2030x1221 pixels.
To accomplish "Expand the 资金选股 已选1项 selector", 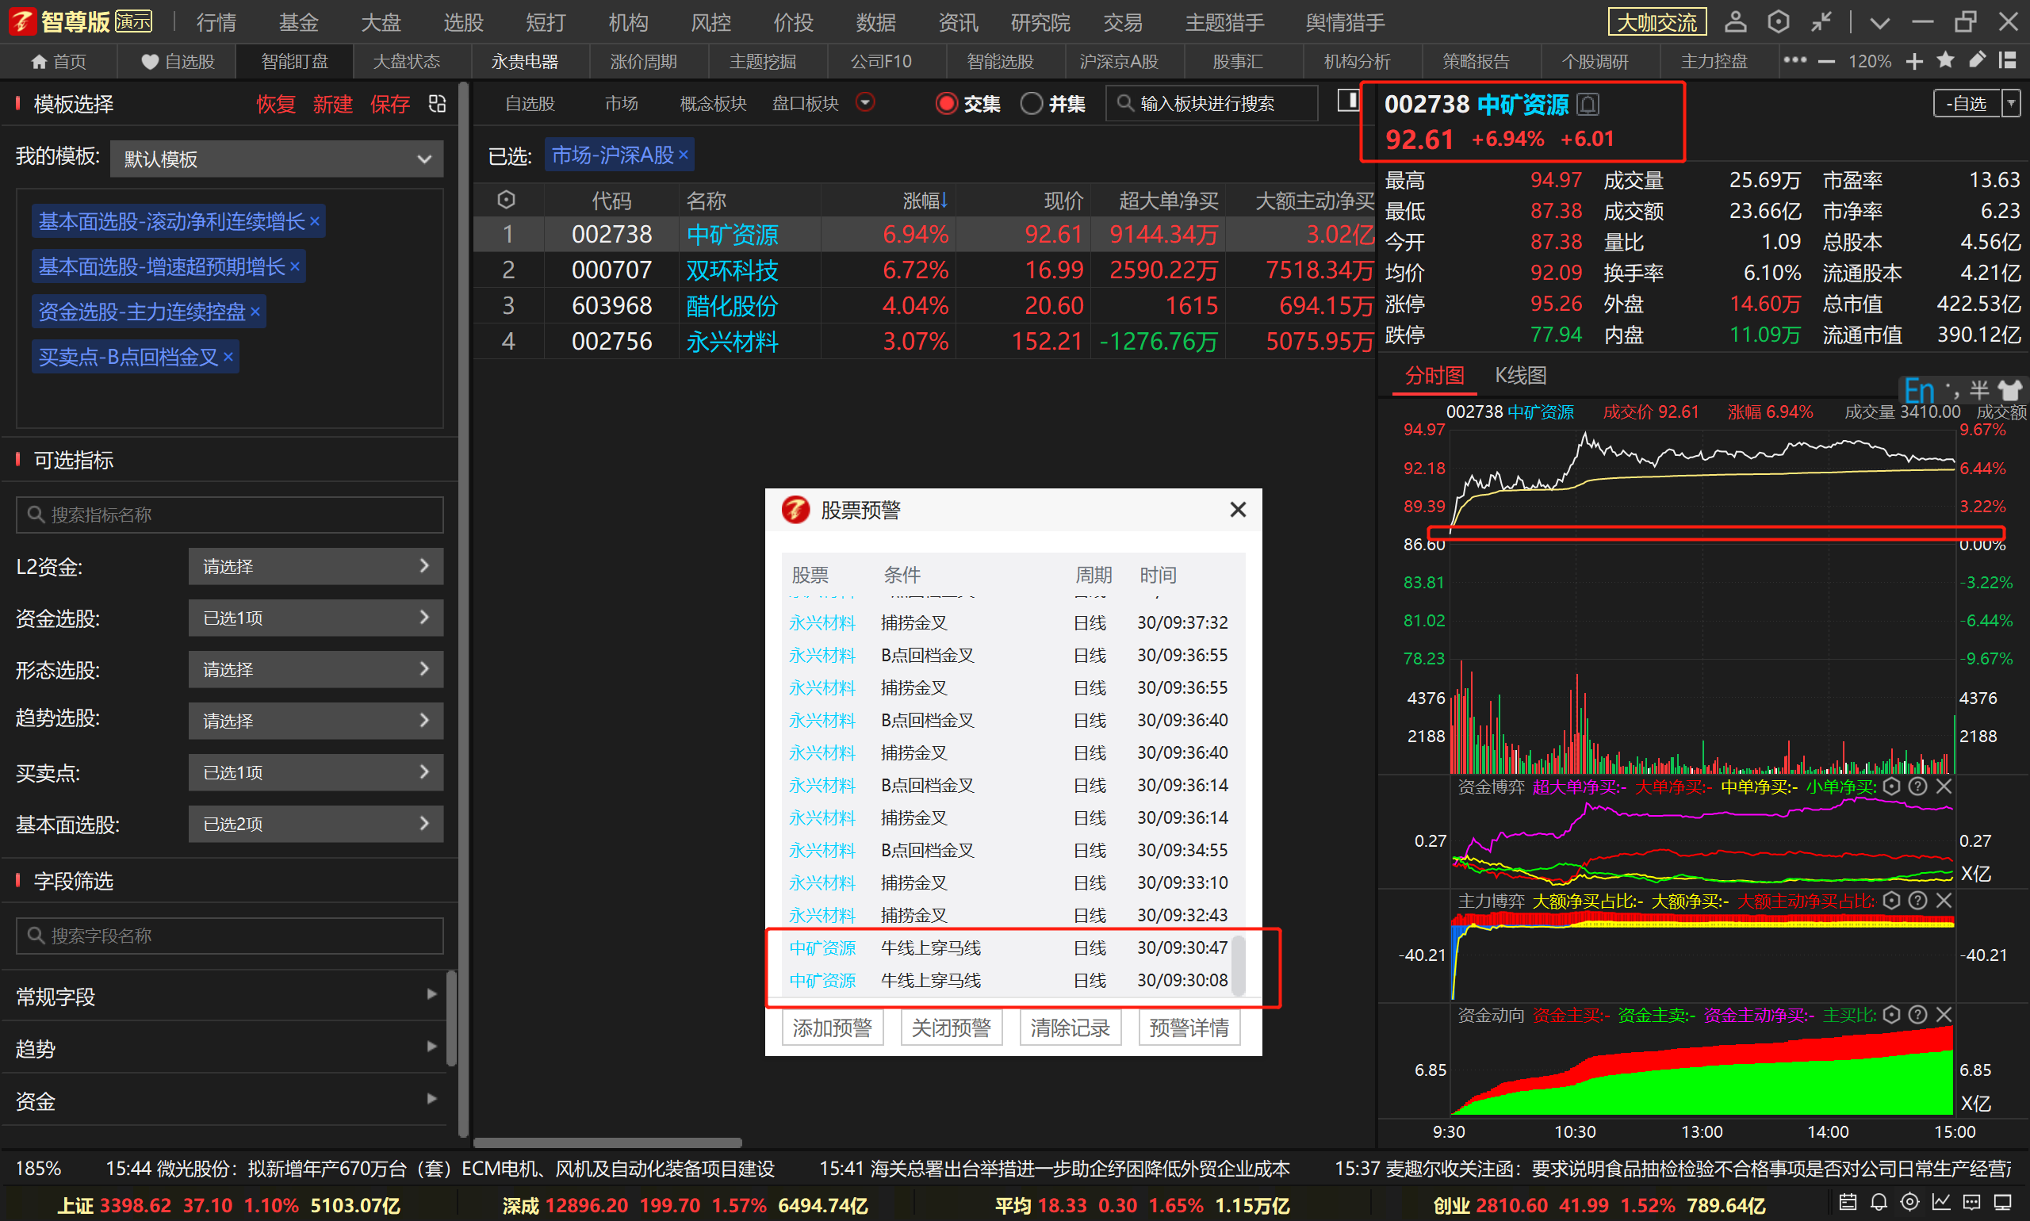I will click(316, 618).
